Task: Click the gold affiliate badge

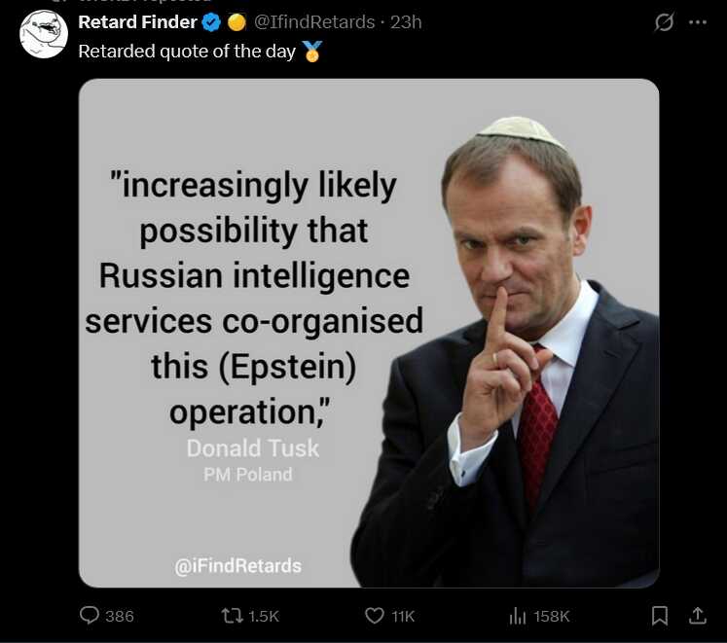Action: point(236,22)
